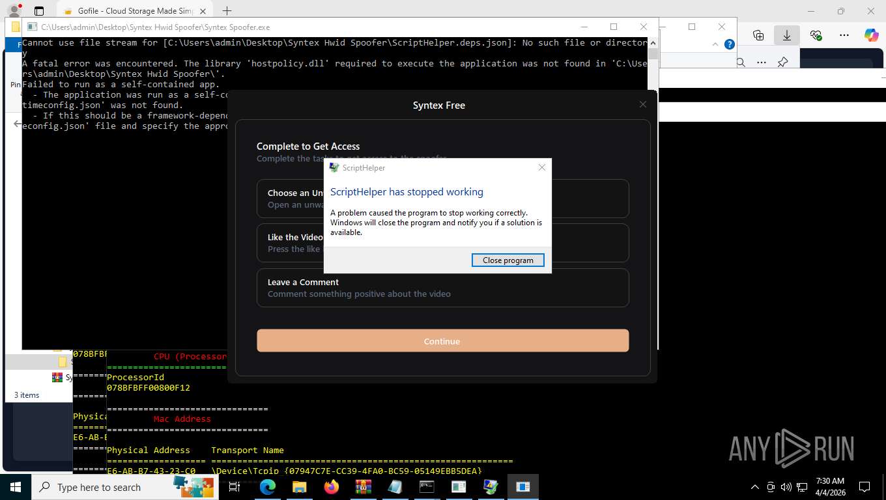The height and width of the screenshot is (500, 886).
Task: Launch Firefox from taskbar
Action: [332, 487]
